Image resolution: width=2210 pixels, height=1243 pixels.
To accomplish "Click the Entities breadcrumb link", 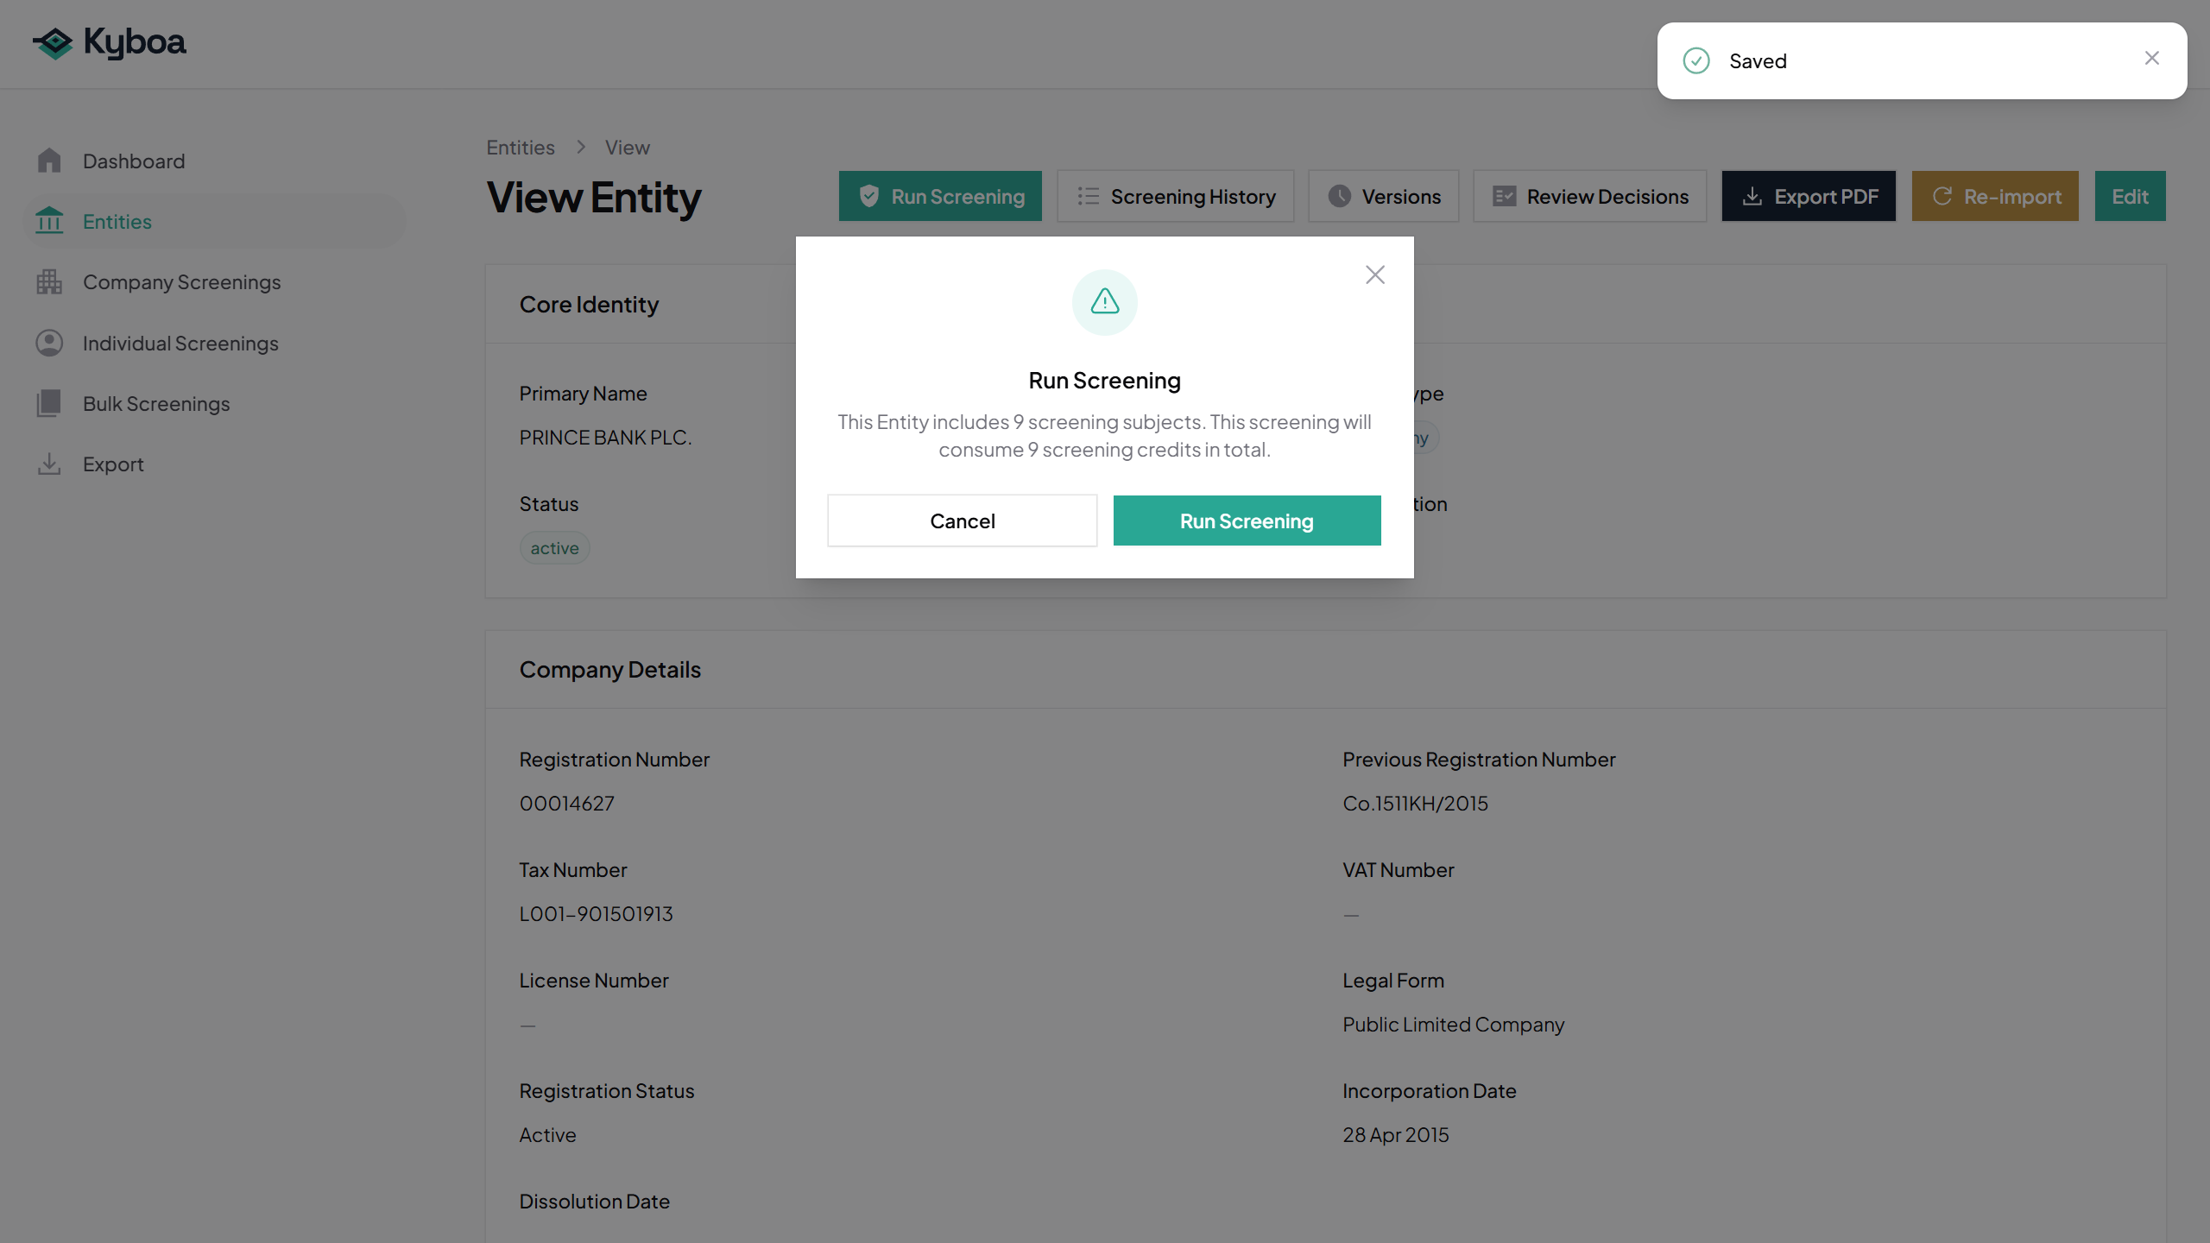I will coord(521,147).
